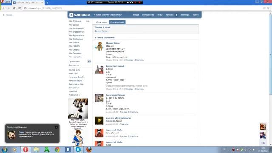Screen dimensions: 272x153
Task: Click sender avatar in new message popup
Action: 11,135
